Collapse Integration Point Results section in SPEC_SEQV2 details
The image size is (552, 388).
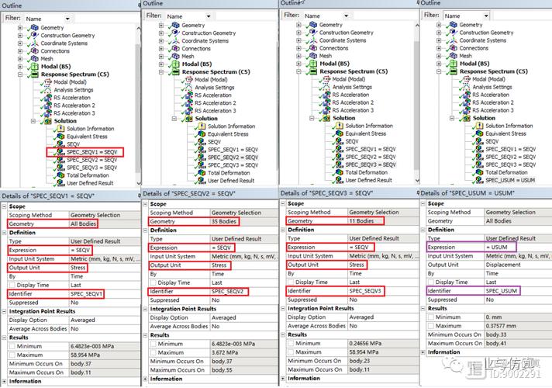[145, 309]
